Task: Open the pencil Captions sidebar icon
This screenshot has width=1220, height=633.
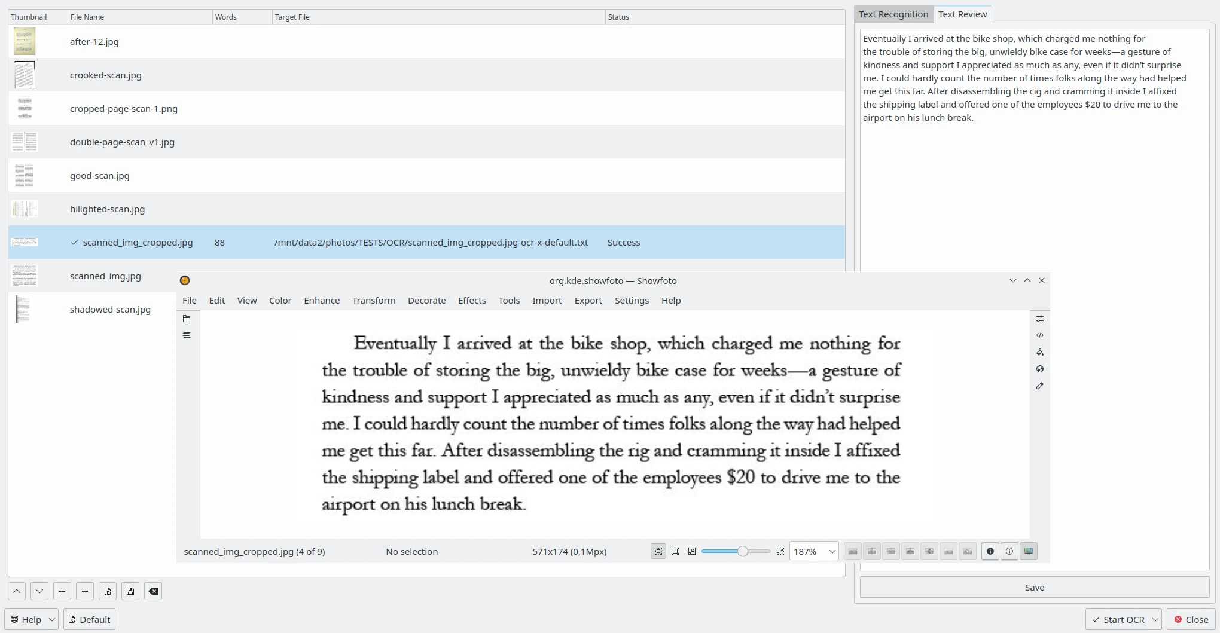Action: (x=1040, y=386)
